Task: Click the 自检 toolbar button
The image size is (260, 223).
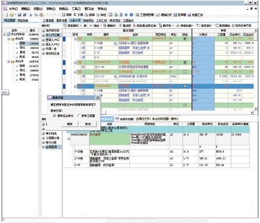Action: (x=101, y=15)
